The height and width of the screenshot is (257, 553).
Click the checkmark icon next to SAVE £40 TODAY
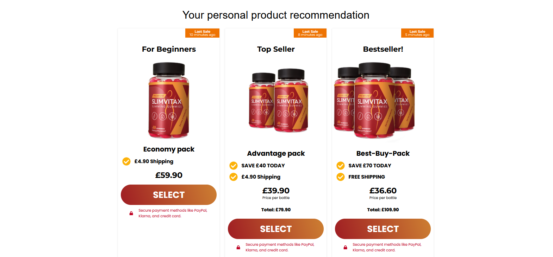234,166
